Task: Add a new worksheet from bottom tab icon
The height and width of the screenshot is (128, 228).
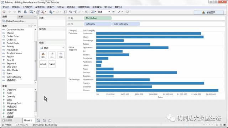Action: point(38,121)
